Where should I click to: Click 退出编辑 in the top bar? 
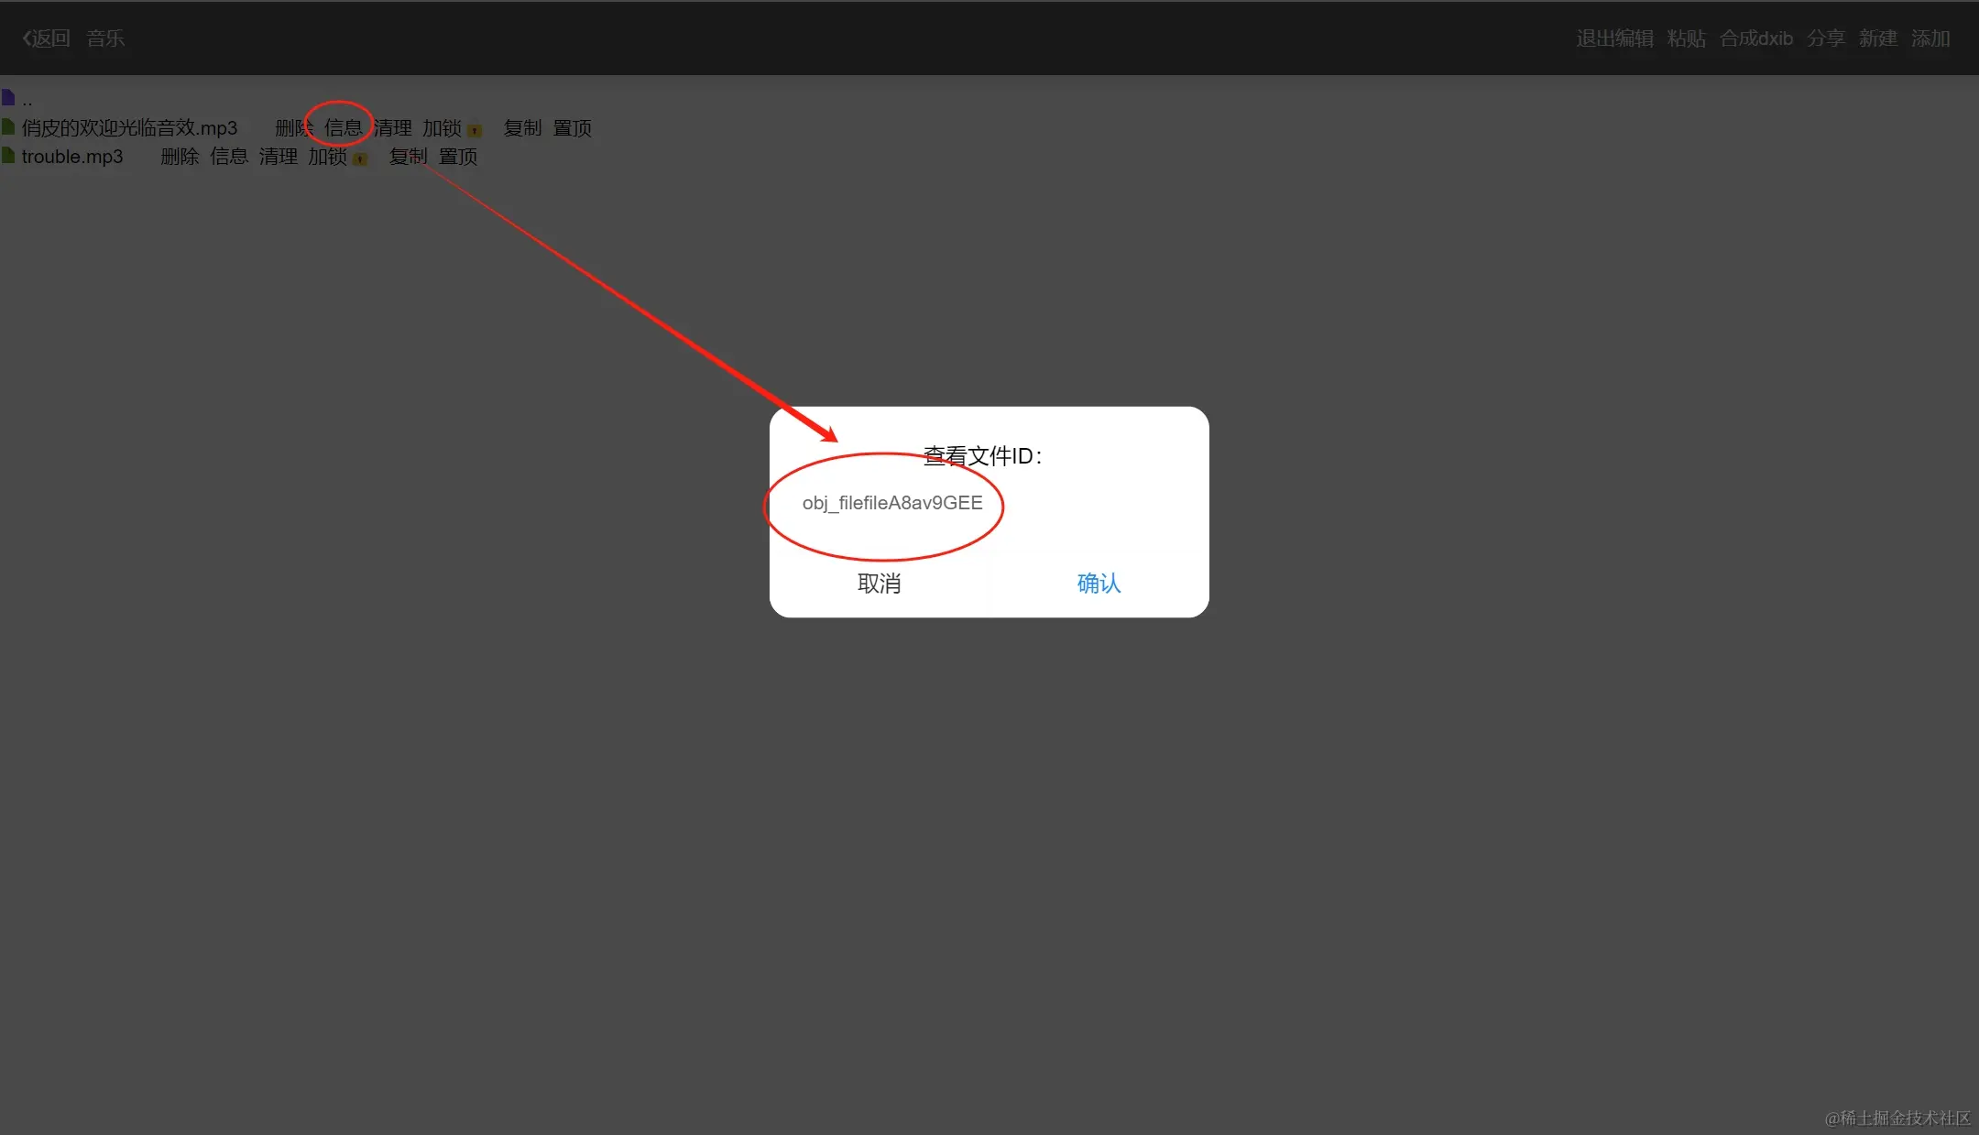(x=1614, y=38)
